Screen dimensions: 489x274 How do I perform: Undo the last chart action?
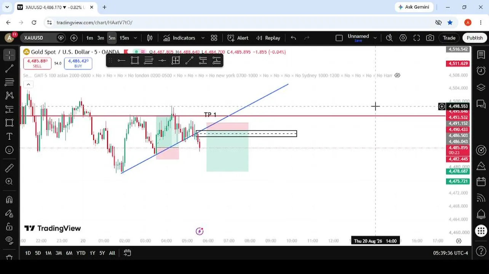click(x=293, y=38)
